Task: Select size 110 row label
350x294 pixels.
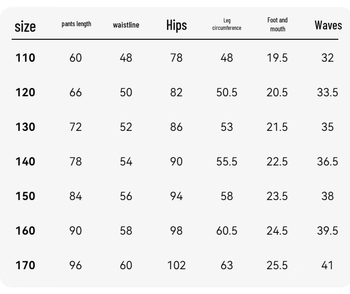Action: tap(25, 58)
